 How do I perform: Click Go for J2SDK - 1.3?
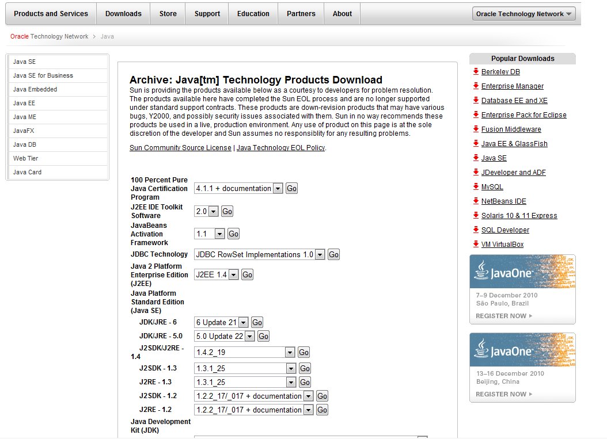[x=305, y=368]
